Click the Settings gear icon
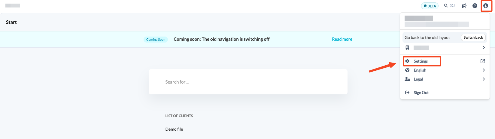The image size is (495, 139). (407, 61)
